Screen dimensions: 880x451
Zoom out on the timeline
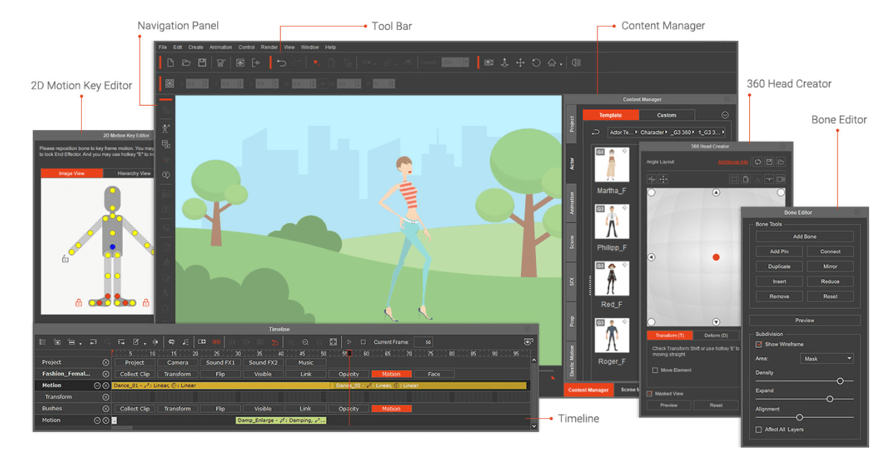[305, 342]
